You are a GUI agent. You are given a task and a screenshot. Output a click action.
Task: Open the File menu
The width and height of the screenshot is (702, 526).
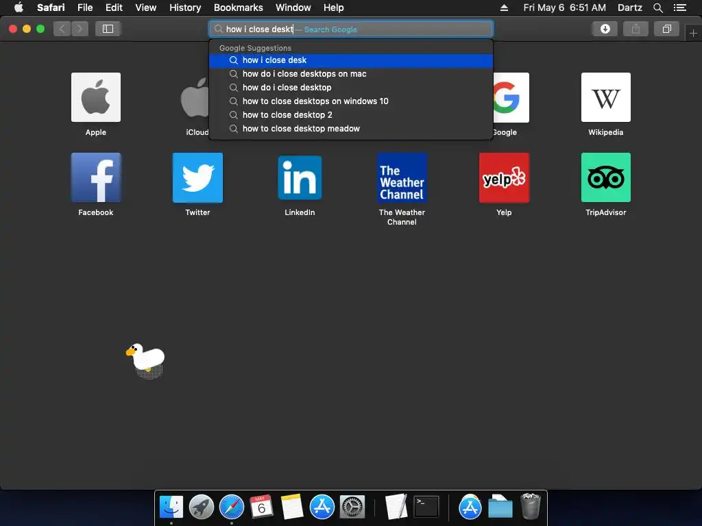85,8
